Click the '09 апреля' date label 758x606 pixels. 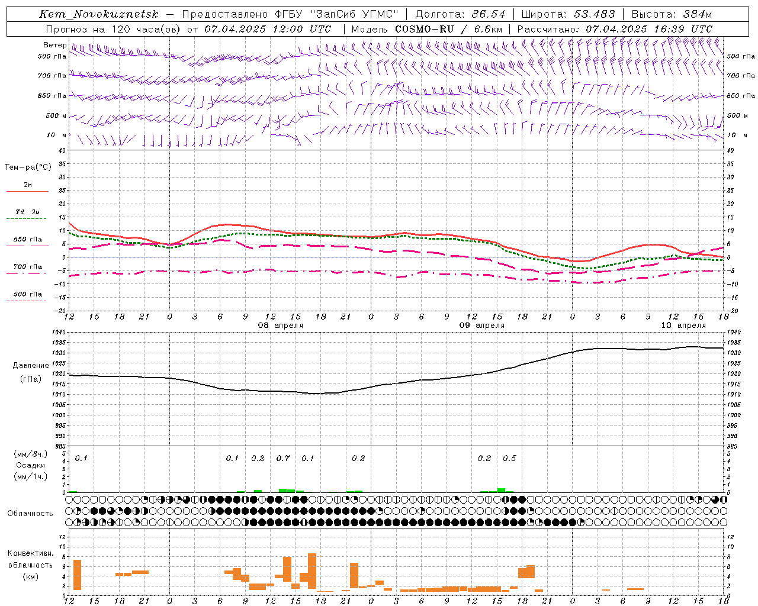[482, 325]
